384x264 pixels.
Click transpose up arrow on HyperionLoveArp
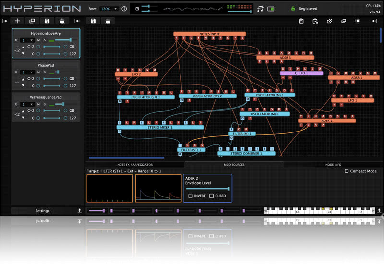point(23,47)
